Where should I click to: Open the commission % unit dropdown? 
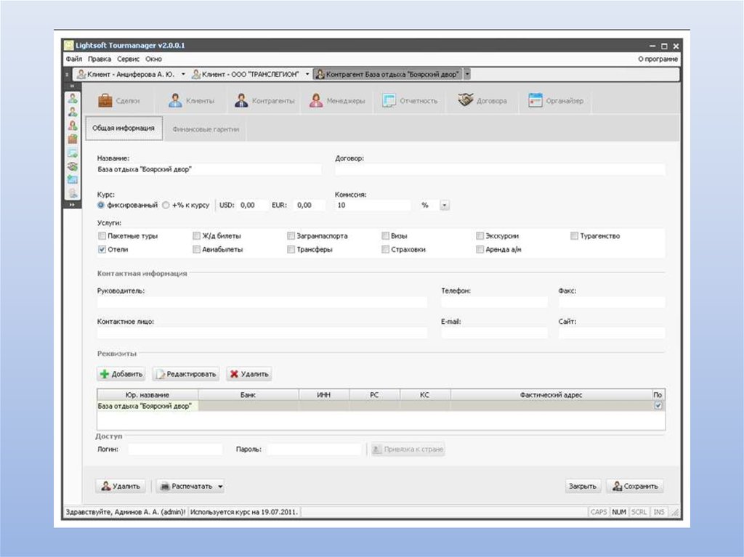(445, 206)
